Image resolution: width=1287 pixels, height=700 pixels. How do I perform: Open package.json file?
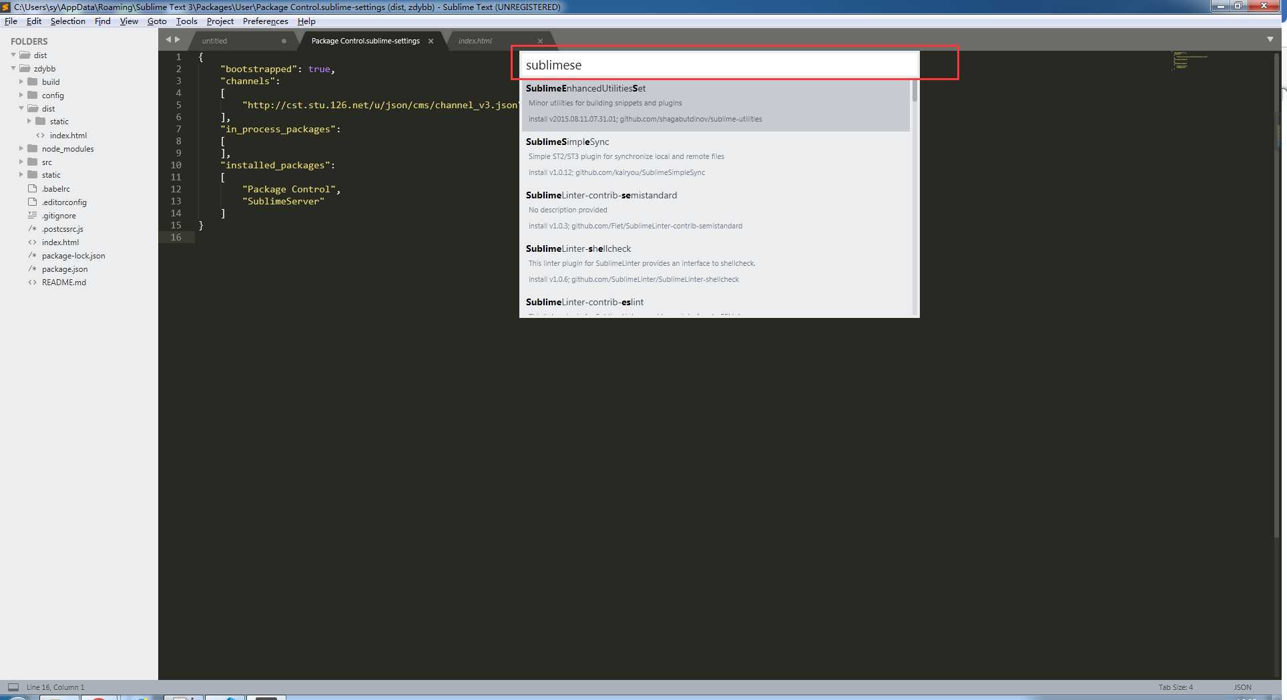coord(65,269)
